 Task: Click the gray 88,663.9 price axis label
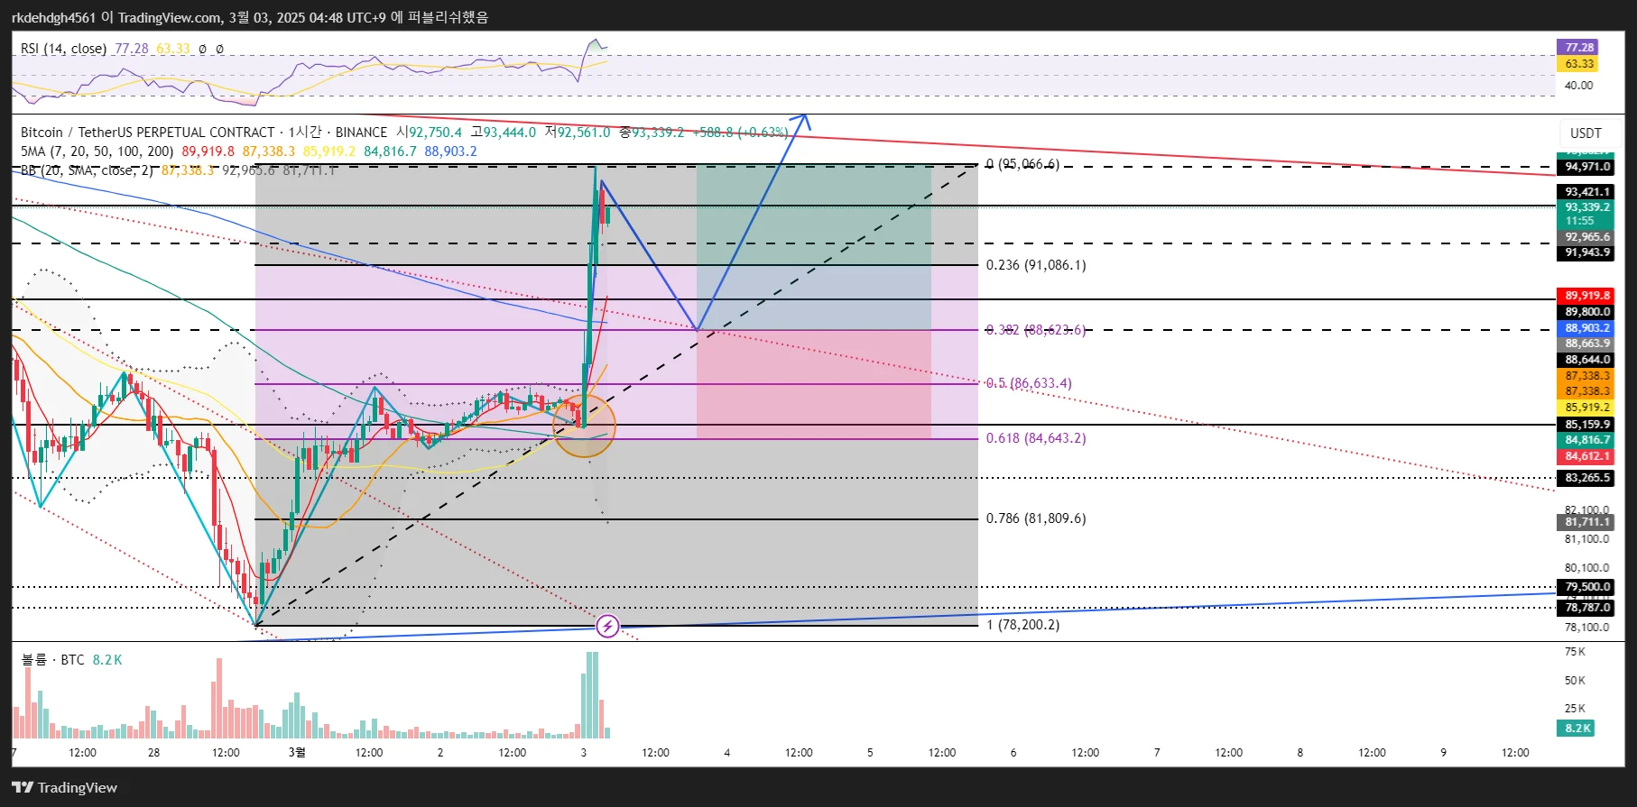(1586, 344)
